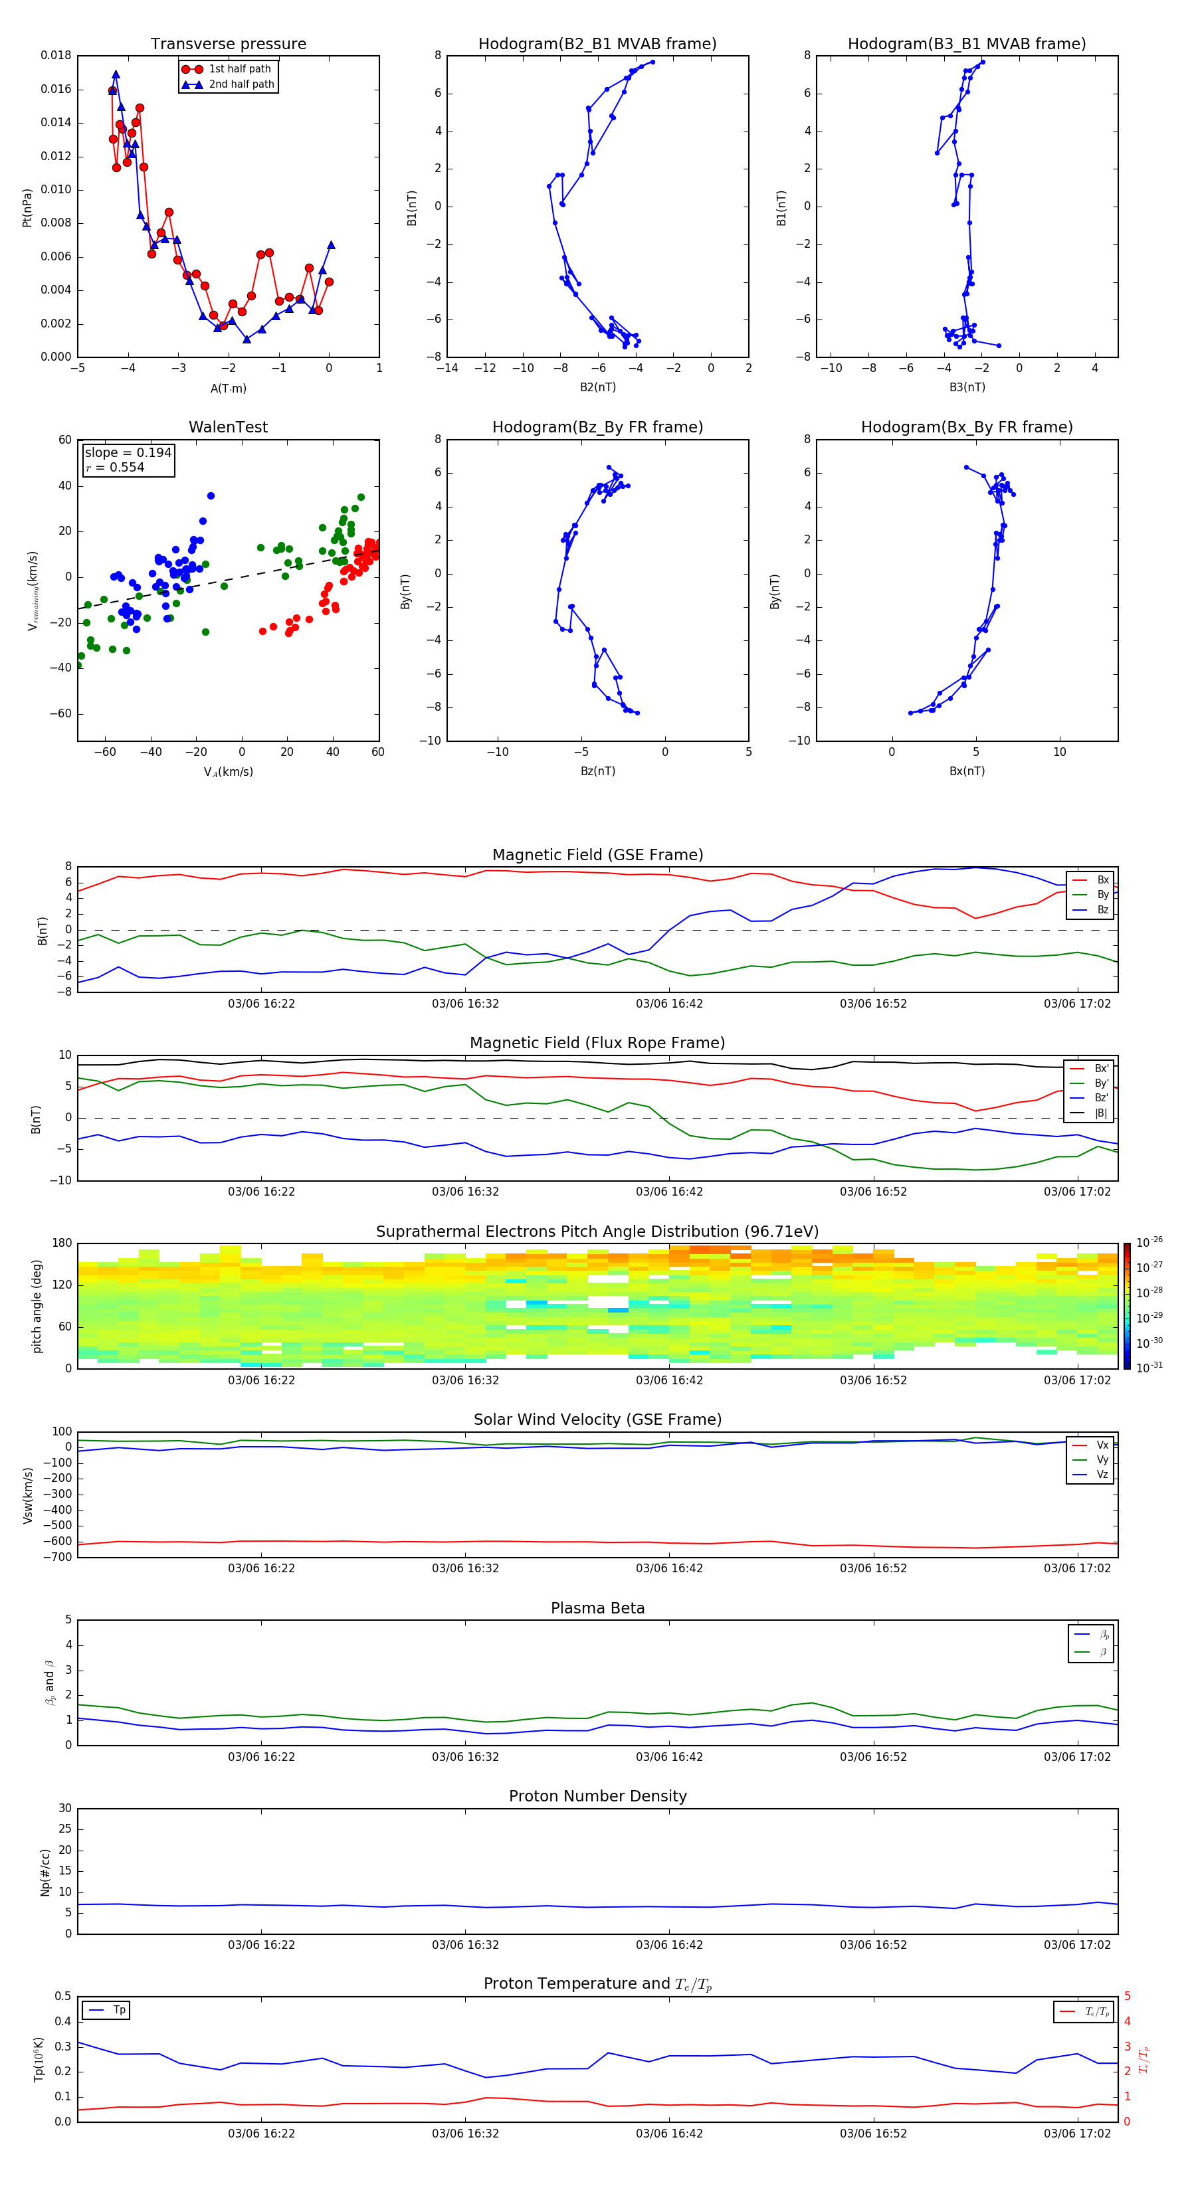
Task: Click the 'Te/Tp' legend entry
Action: (x=1084, y=2011)
